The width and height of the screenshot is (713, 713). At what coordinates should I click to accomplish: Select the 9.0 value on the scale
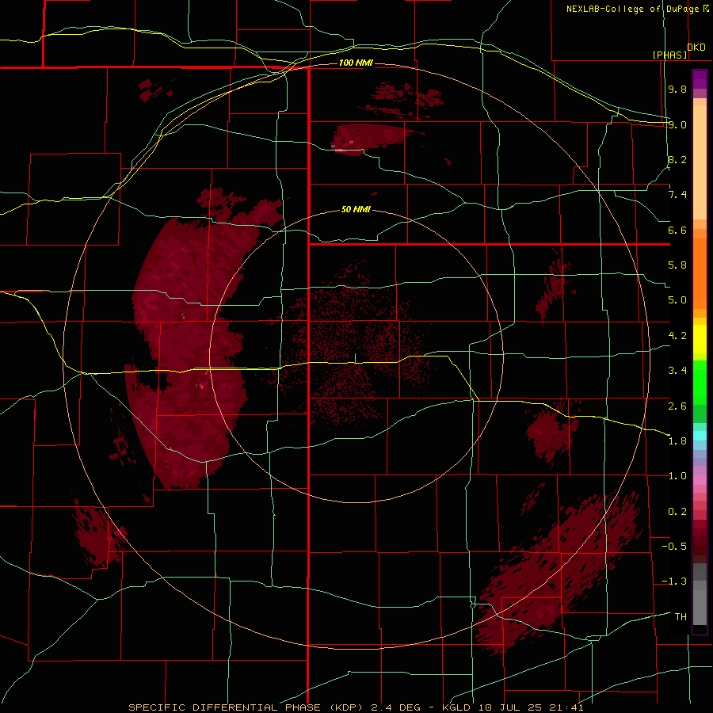pyautogui.click(x=677, y=124)
